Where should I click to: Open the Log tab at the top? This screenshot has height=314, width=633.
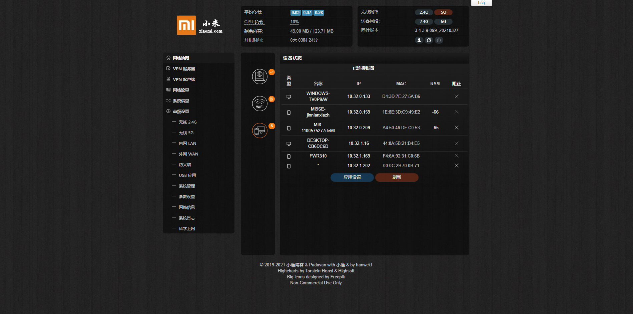point(481,3)
